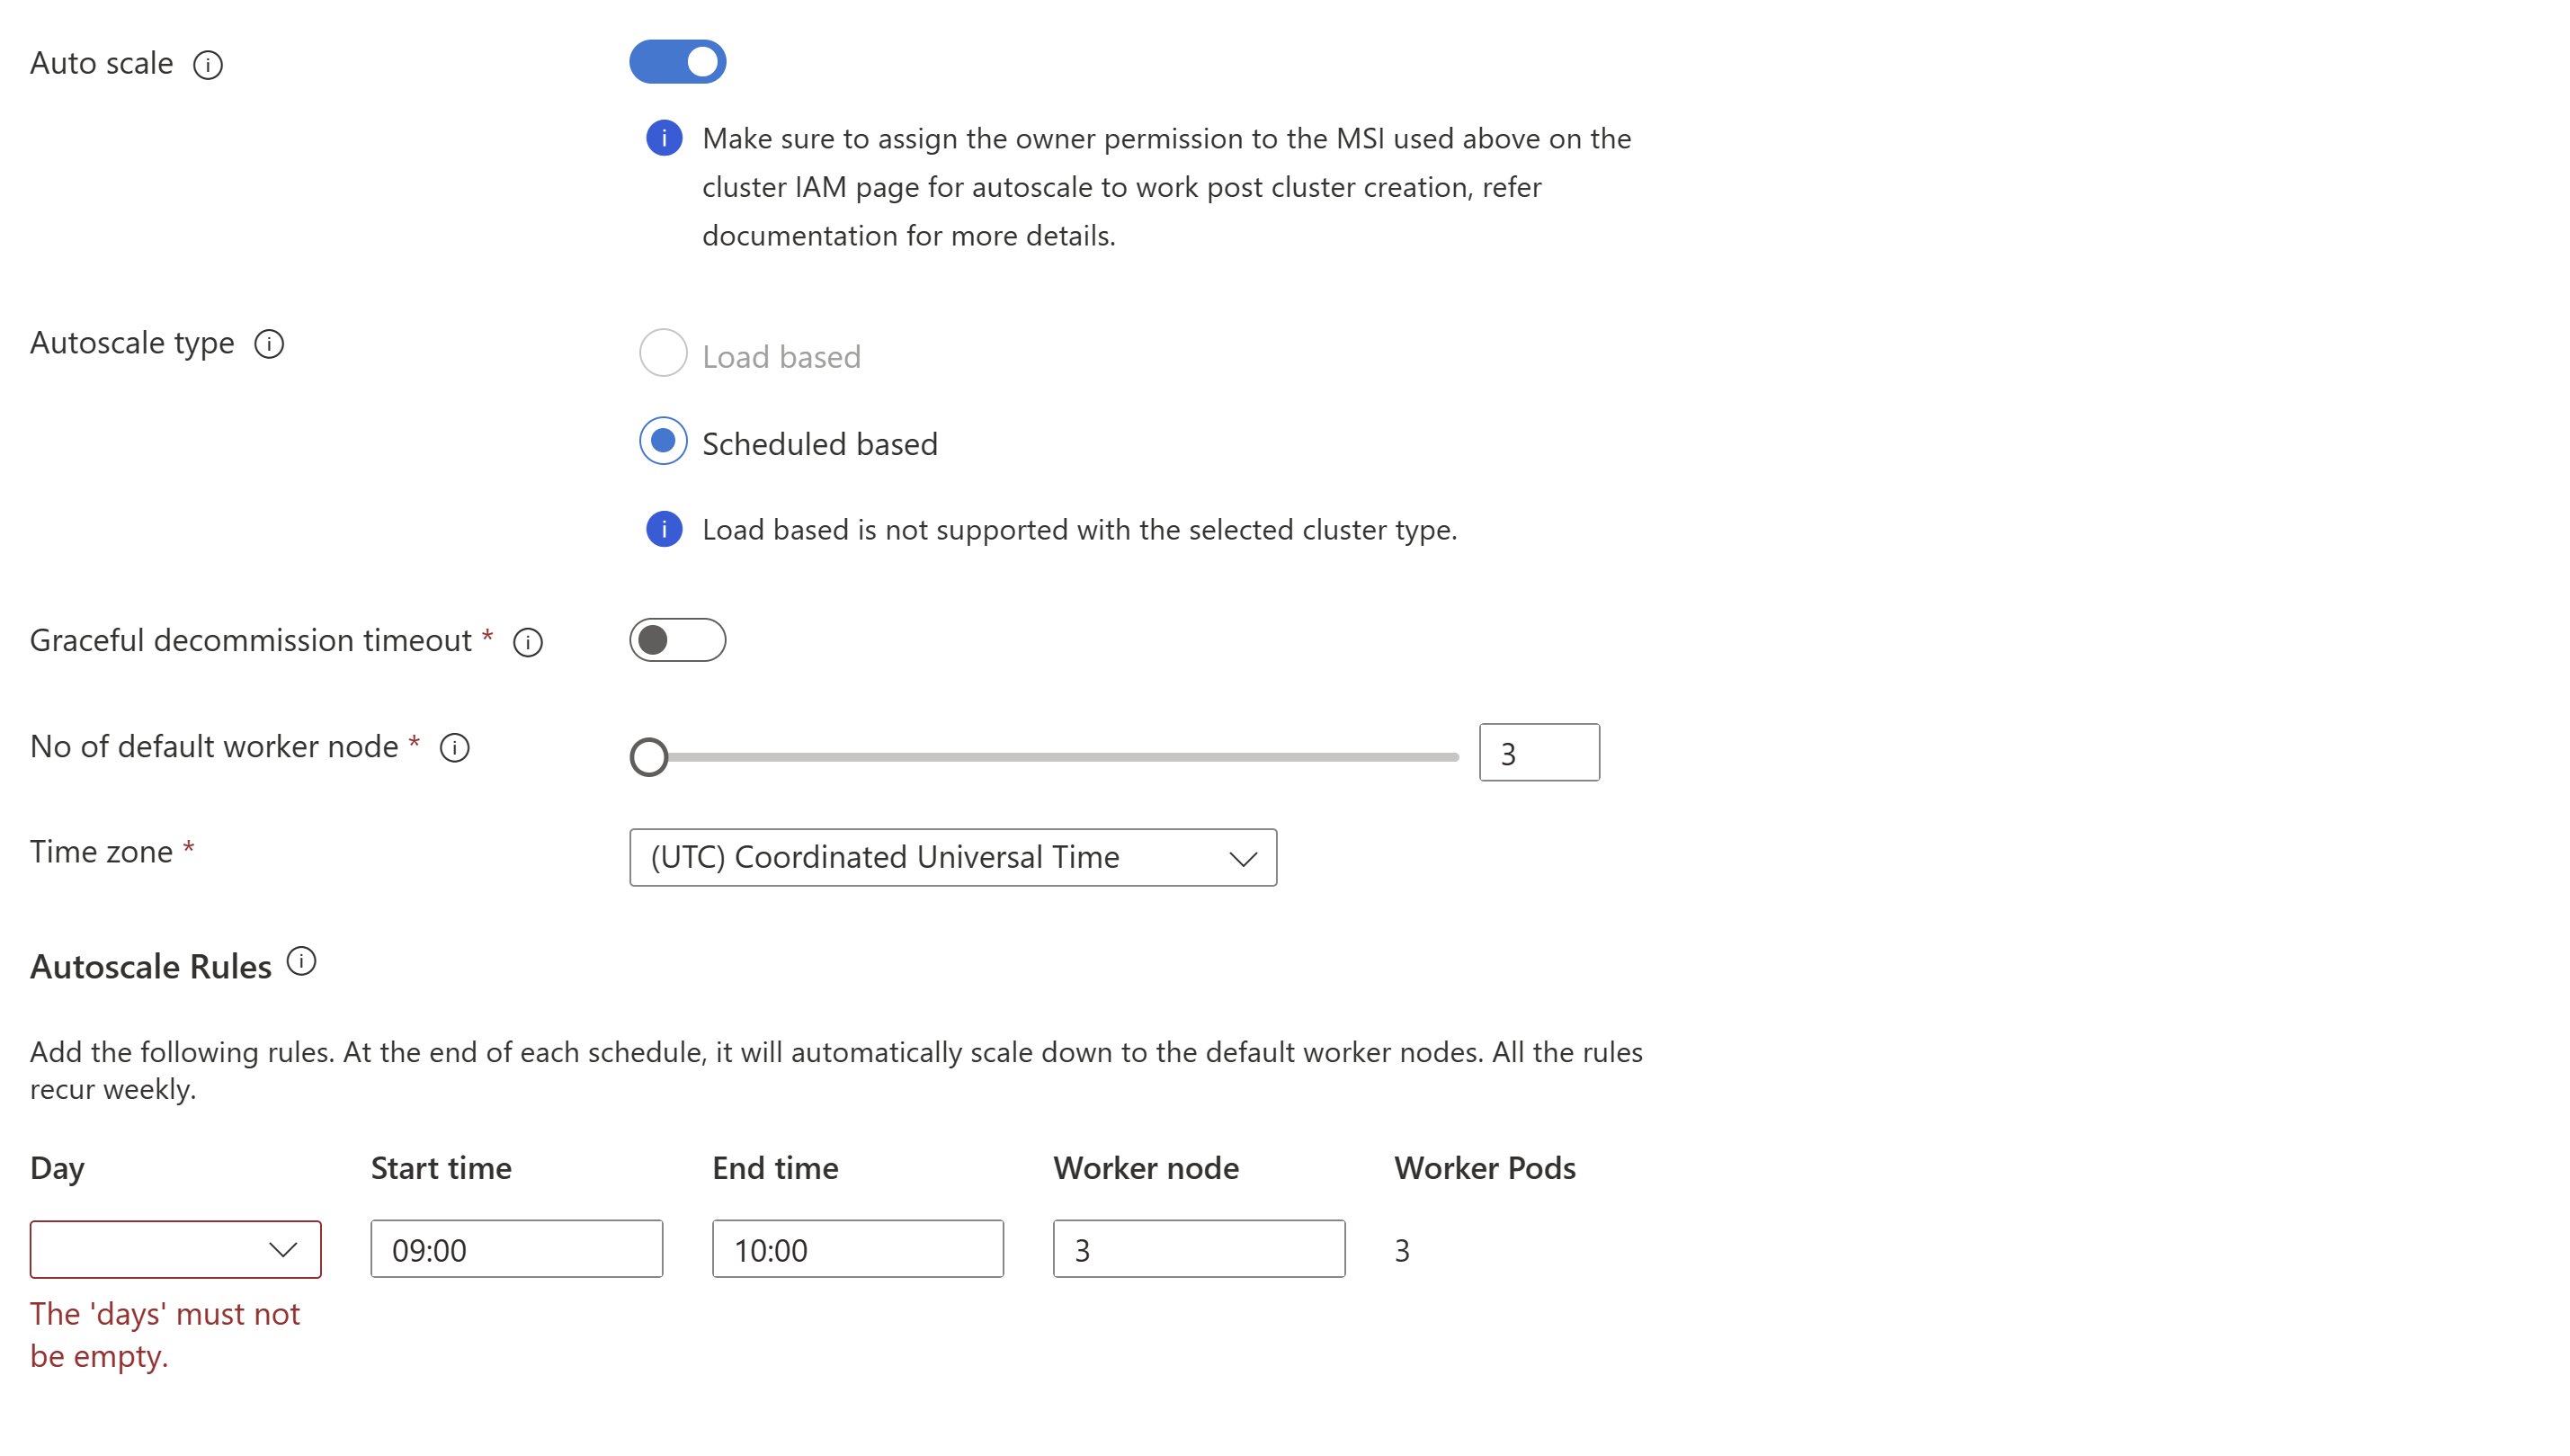Open the Day selection dropdown
The image size is (2570, 1456).
pyautogui.click(x=173, y=1249)
